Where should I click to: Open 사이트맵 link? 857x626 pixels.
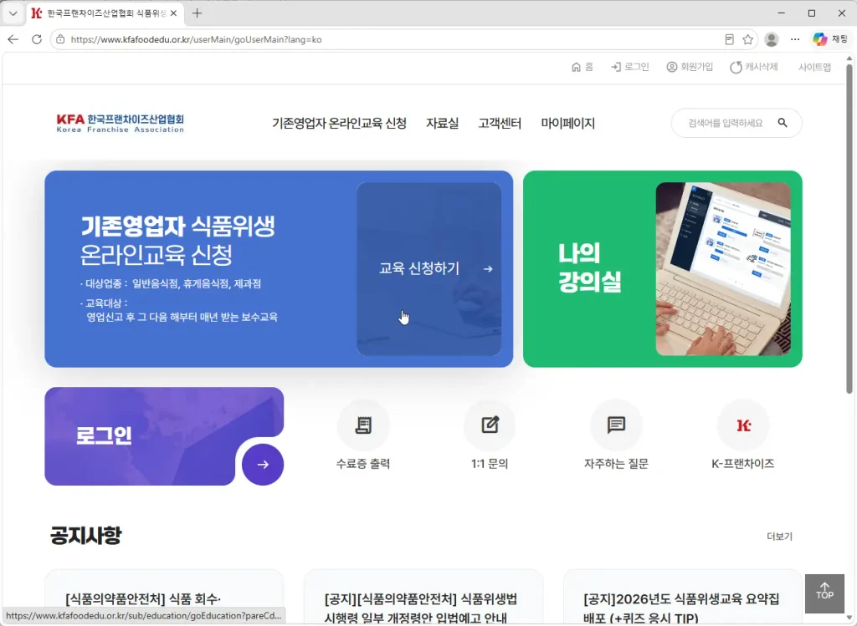click(x=814, y=67)
